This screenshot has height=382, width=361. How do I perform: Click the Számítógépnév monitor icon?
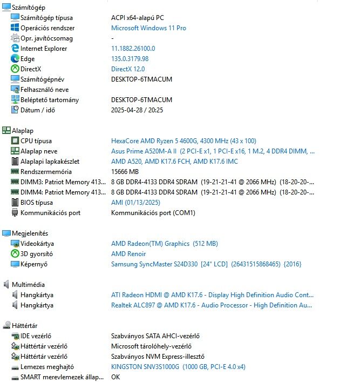15,79
